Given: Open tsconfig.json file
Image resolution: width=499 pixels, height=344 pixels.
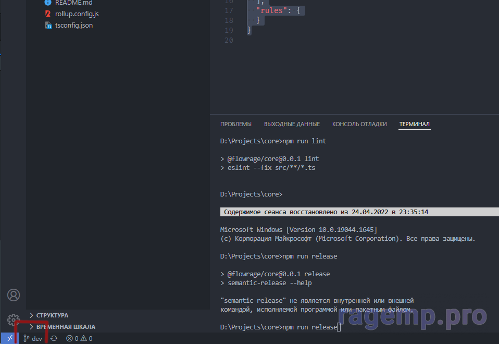Looking at the screenshot, I should point(74,25).
